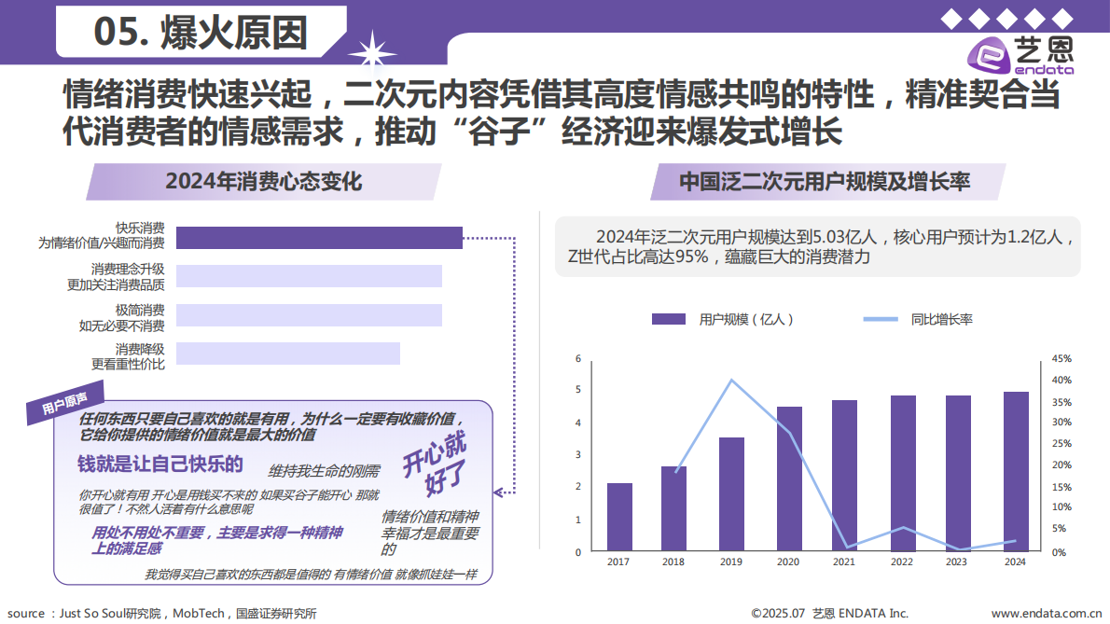Click the '如无必要不消费' label
Image resolution: width=1110 pixels, height=624 pixels.
pos(122,326)
